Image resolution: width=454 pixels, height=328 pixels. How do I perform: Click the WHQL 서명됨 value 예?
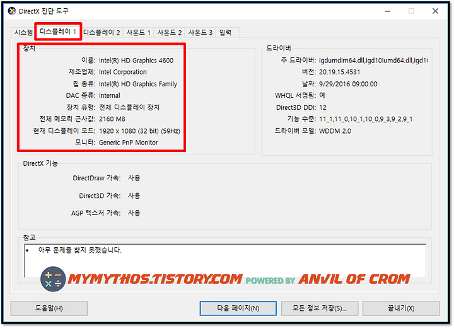(322, 95)
